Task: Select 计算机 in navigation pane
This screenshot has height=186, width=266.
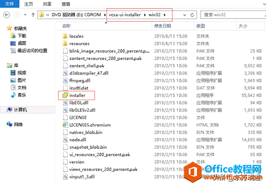Action: (20, 110)
